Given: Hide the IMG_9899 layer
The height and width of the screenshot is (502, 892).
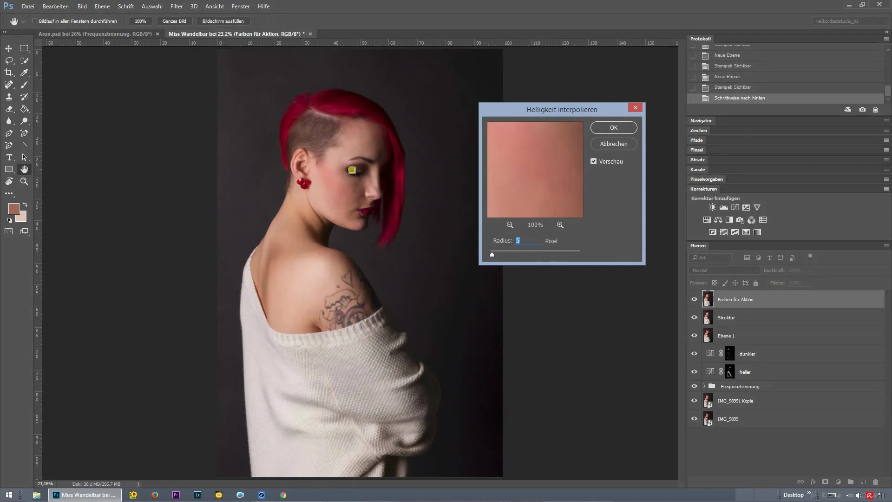Looking at the screenshot, I should tap(694, 419).
